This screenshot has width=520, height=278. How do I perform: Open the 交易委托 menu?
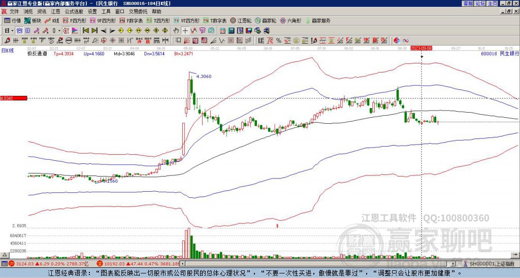pos(138,12)
